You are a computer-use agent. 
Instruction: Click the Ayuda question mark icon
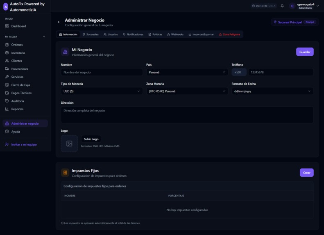tap(7, 132)
